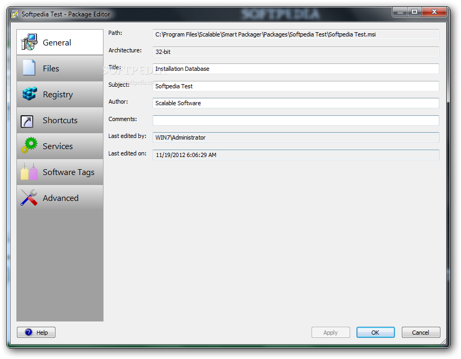Viewport: 461px width, 359px height.
Task: Focus the empty Comments field
Action: [296, 121]
